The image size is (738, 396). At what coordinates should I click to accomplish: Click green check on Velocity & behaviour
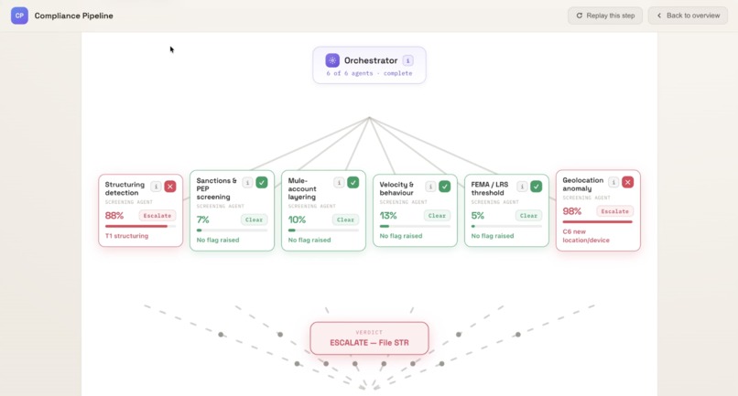pos(444,187)
